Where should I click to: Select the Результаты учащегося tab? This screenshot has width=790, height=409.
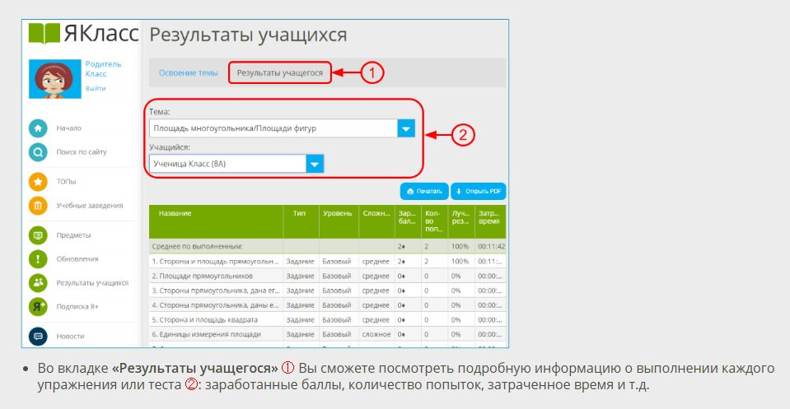[x=280, y=73]
